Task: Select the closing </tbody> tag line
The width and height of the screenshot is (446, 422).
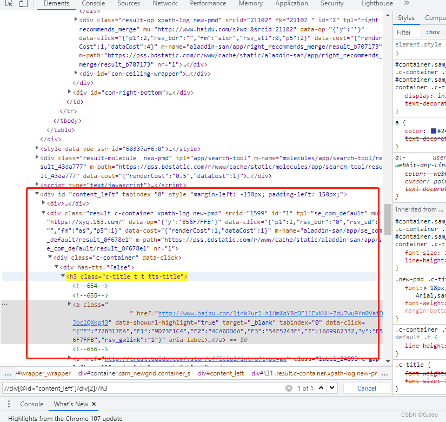Action: click(x=67, y=121)
